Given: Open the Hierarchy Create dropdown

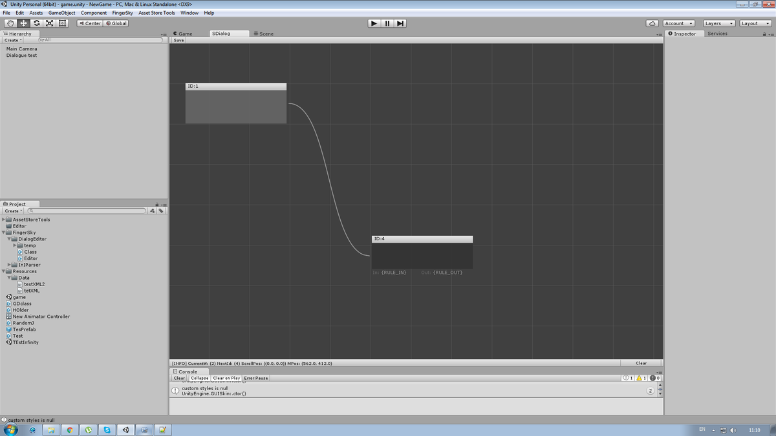Looking at the screenshot, I should click(14, 40).
